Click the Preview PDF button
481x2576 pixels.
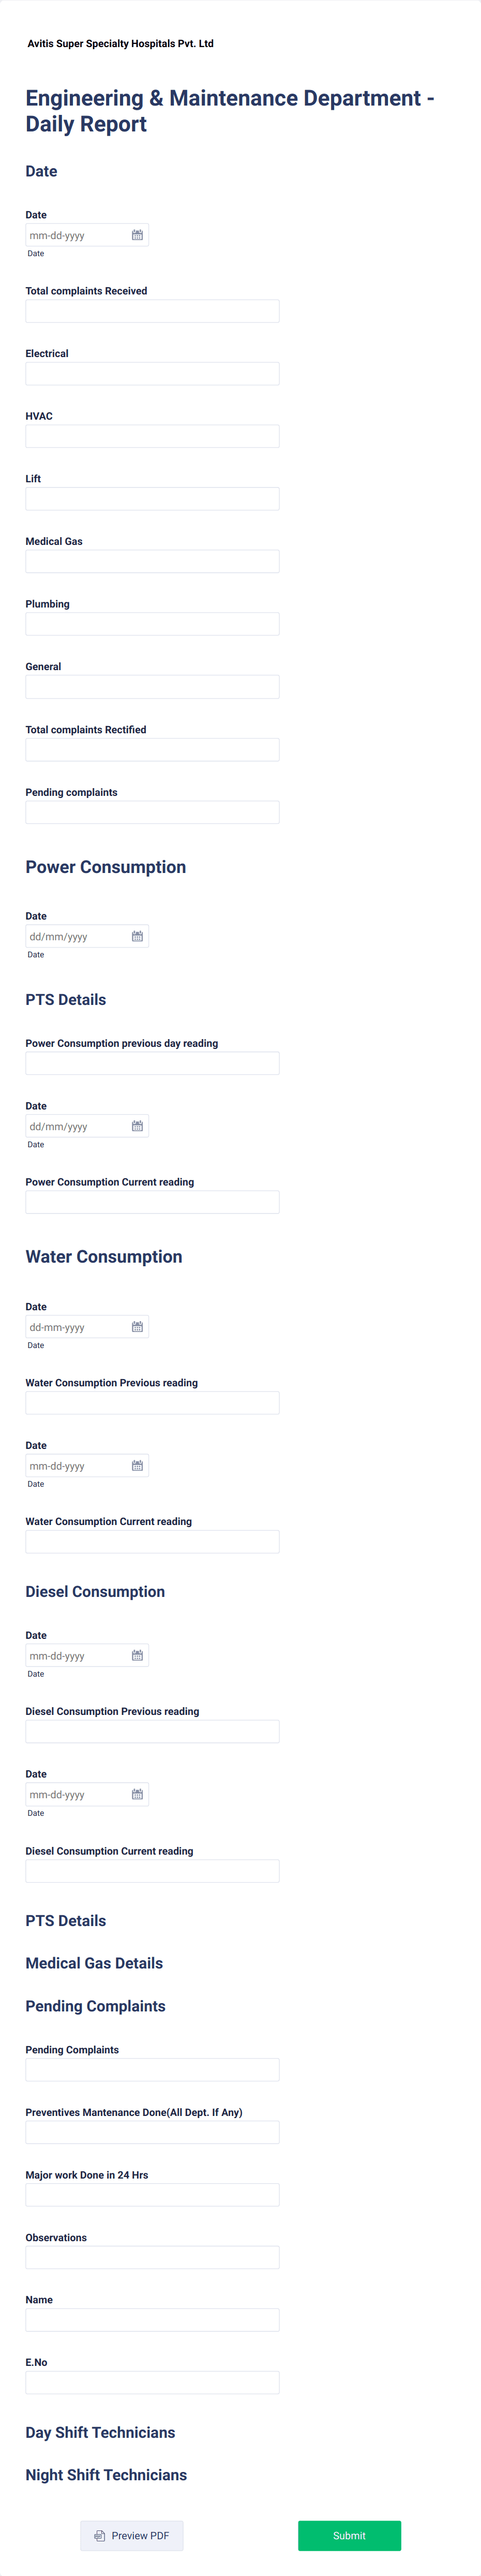[x=131, y=2535]
